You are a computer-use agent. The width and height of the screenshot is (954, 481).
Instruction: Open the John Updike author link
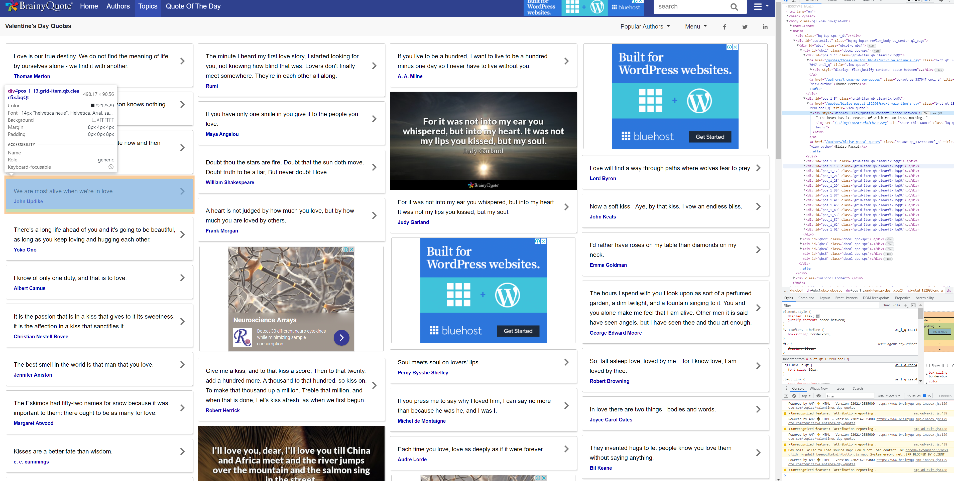pyautogui.click(x=28, y=202)
